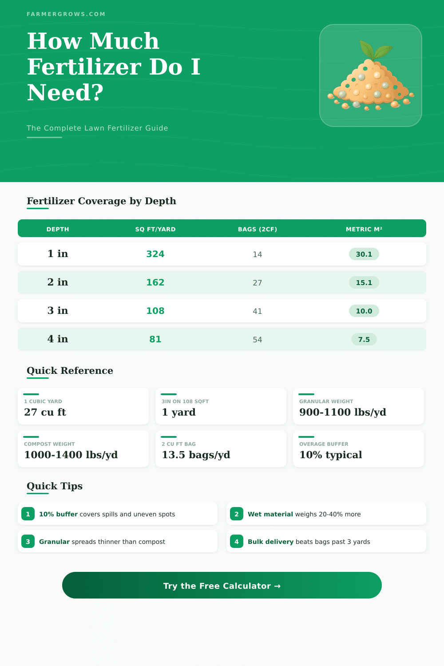Select the numbered badge for tip 2
444x666 pixels.
tap(237, 514)
